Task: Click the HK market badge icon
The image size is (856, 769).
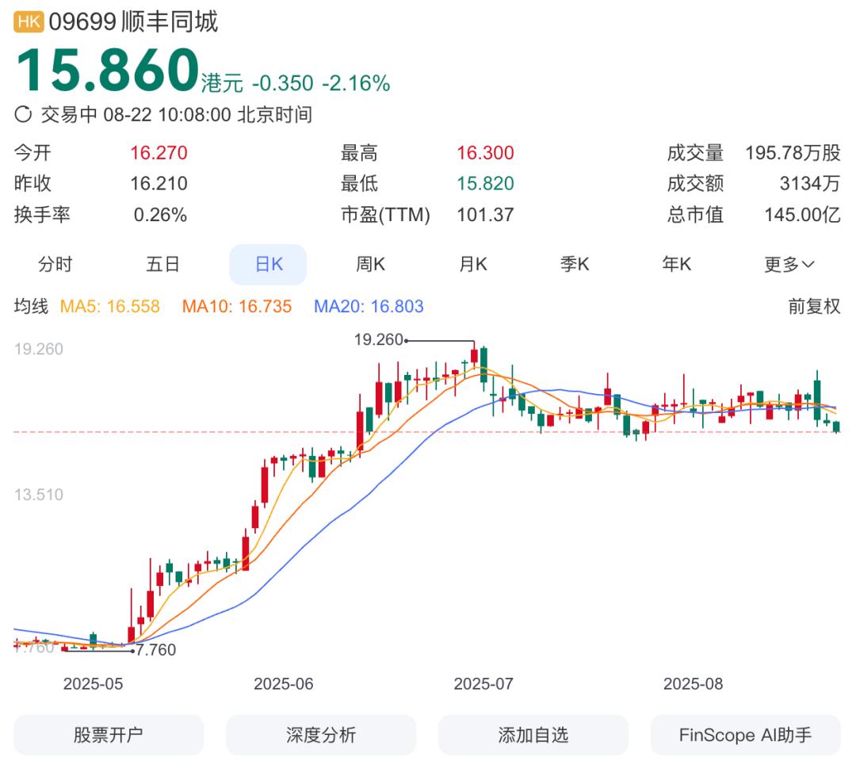Action: pos(29,22)
